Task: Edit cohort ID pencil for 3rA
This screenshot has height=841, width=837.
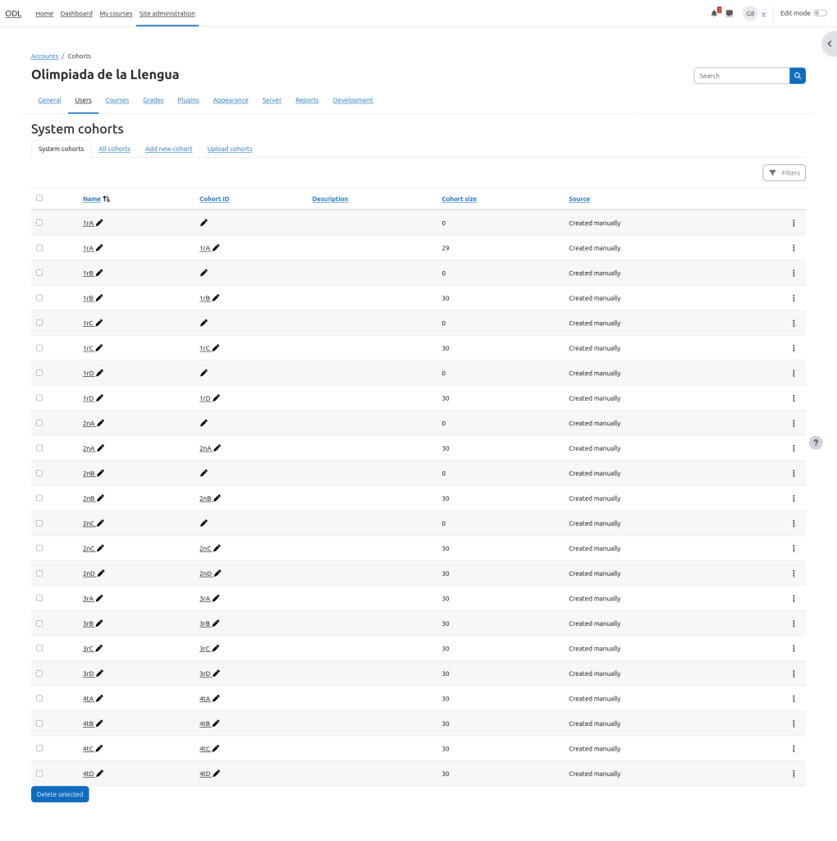Action: tap(217, 599)
